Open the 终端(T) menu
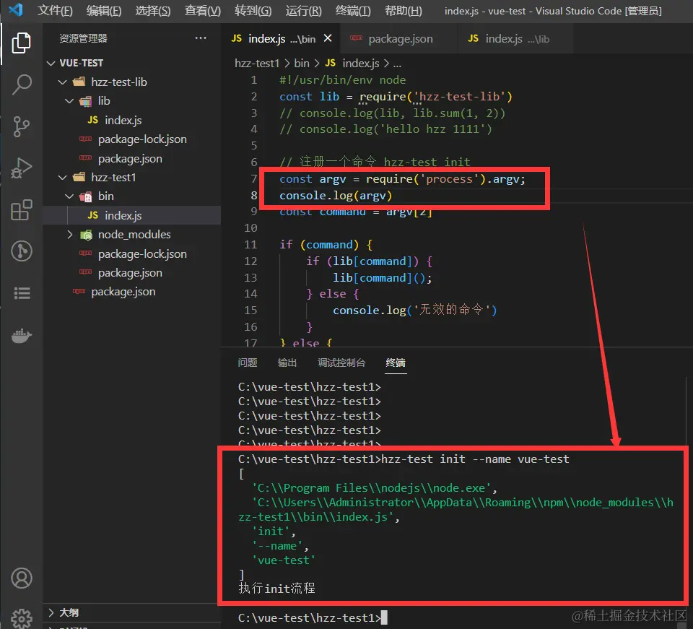Screen dimensions: 693x629 (x=353, y=10)
